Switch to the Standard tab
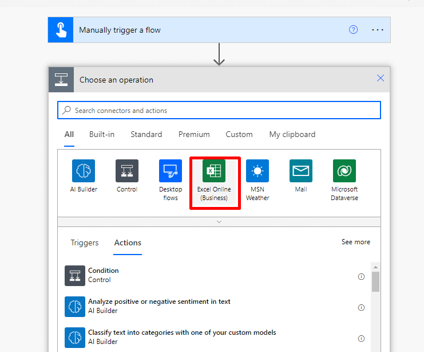Image resolution: width=424 pixels, height=352 pixels. point(146,134)
